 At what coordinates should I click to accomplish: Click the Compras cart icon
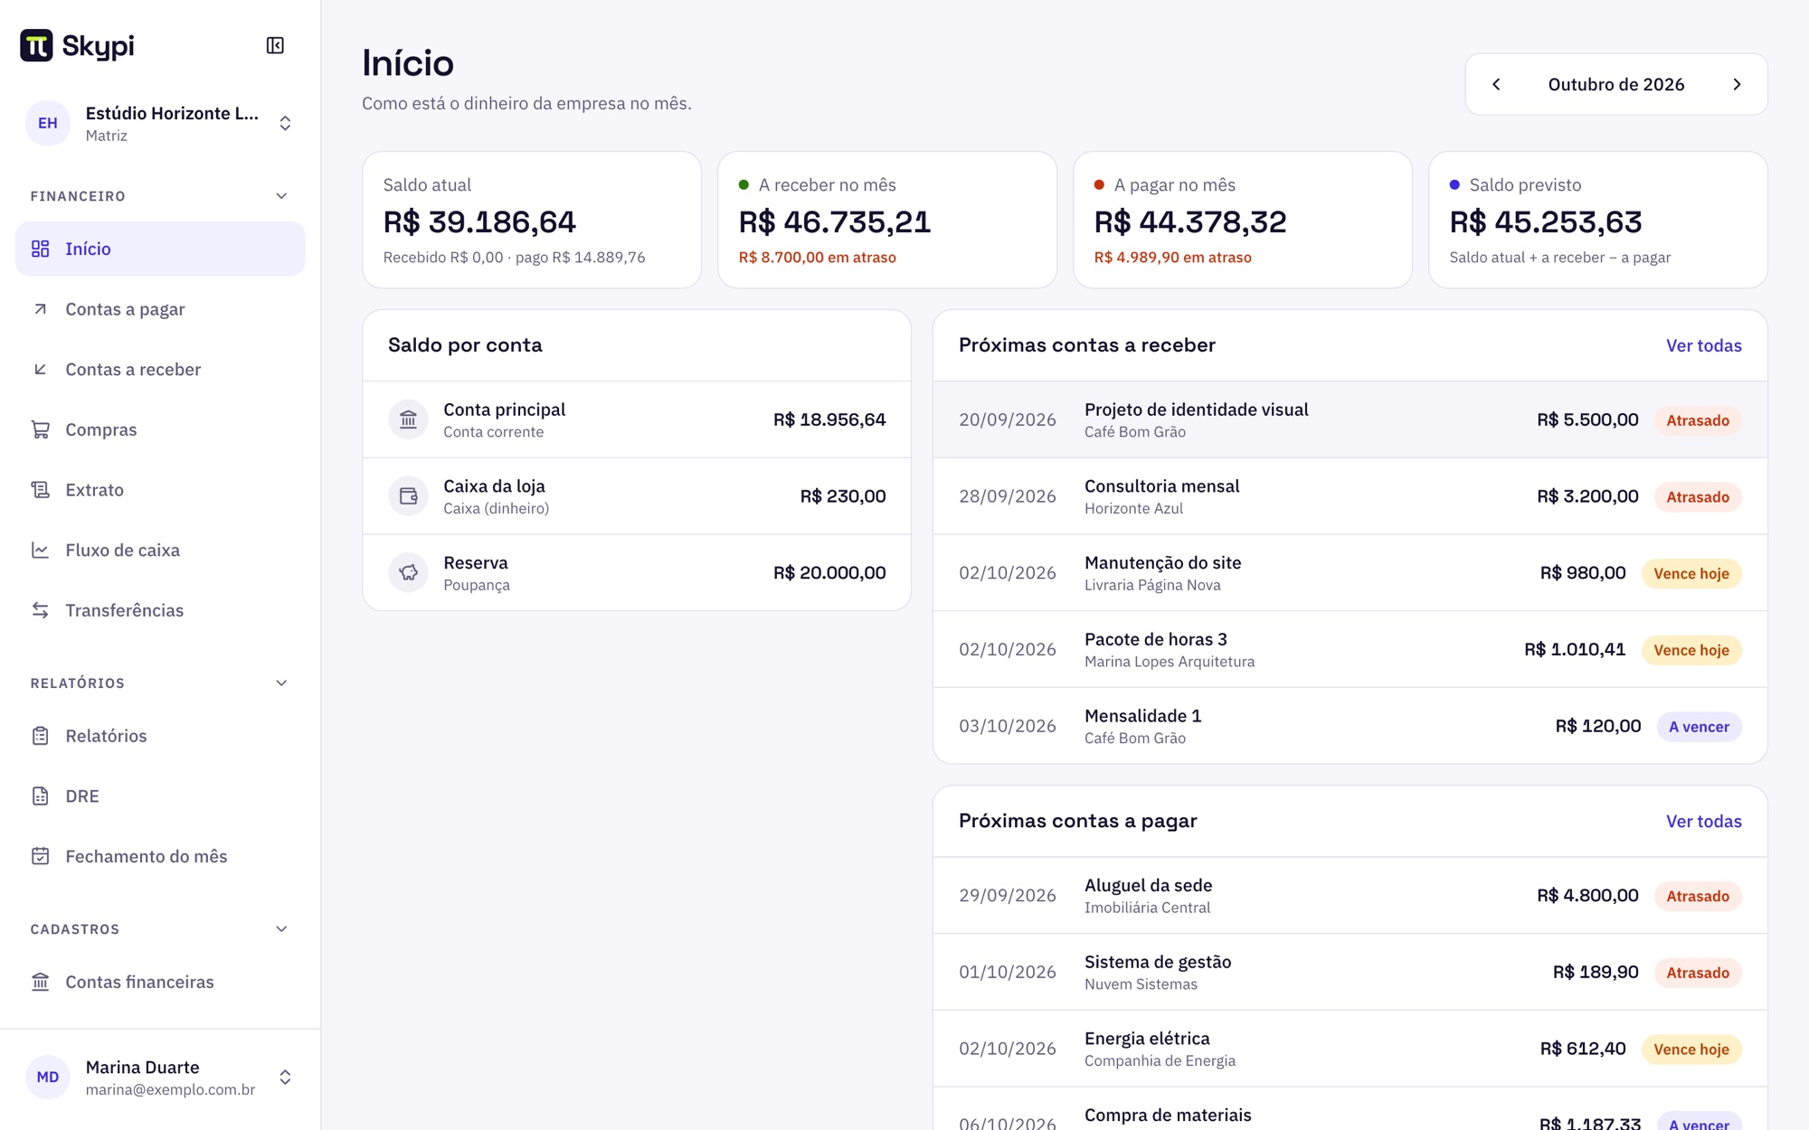tap(41, 429)
